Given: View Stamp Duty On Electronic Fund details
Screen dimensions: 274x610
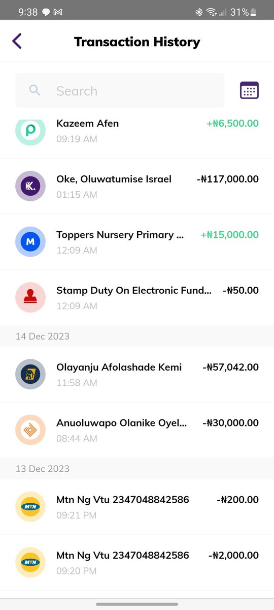Looking at the screenshot, I should pyautogui.click(x=137, y=298).
